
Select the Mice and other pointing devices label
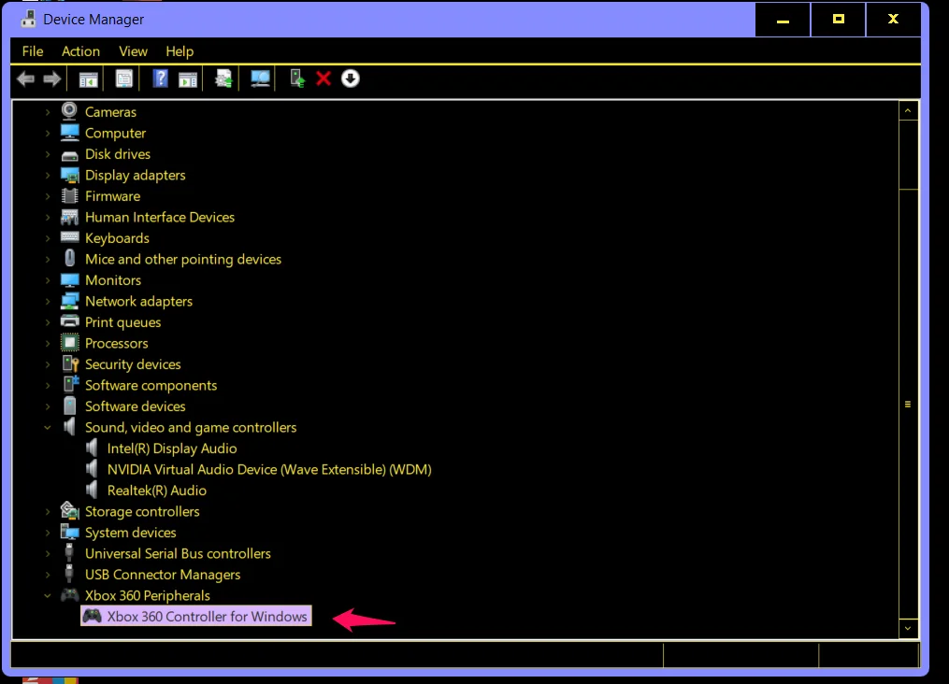pyautogui.click(x=182, y=259)
